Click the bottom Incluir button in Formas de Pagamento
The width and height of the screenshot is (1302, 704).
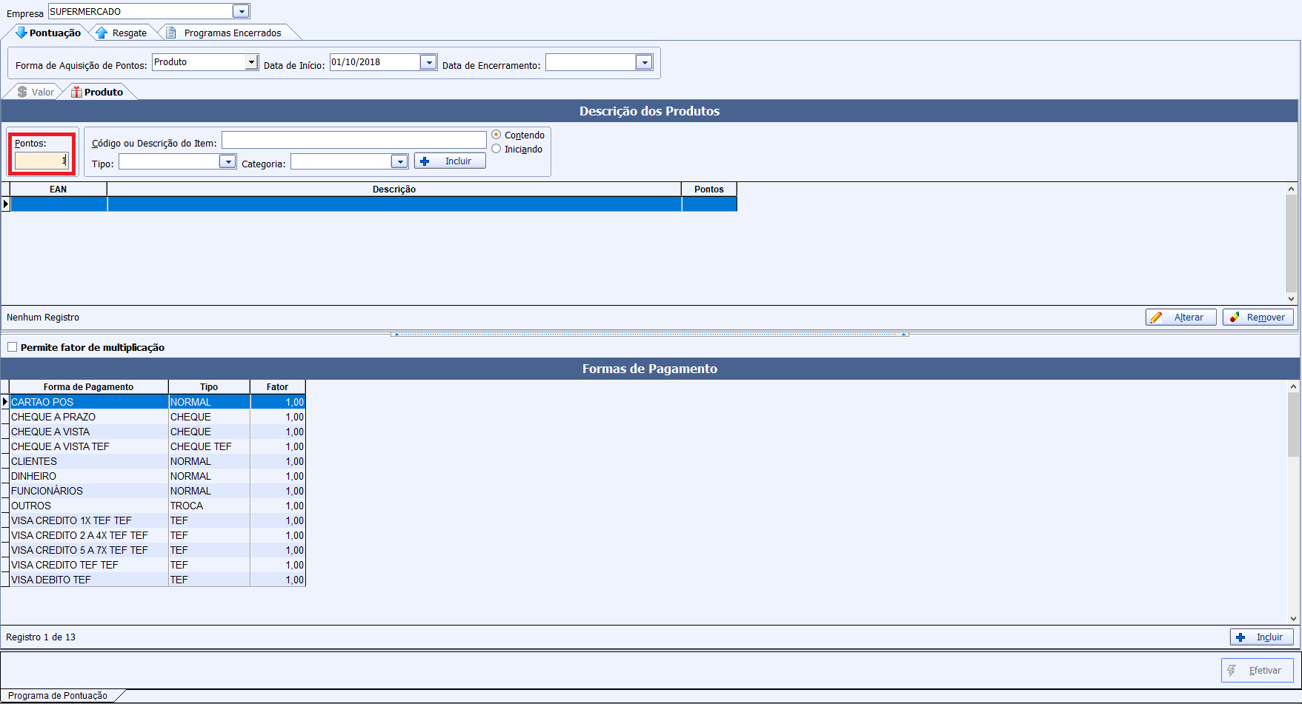(1261, 637)
